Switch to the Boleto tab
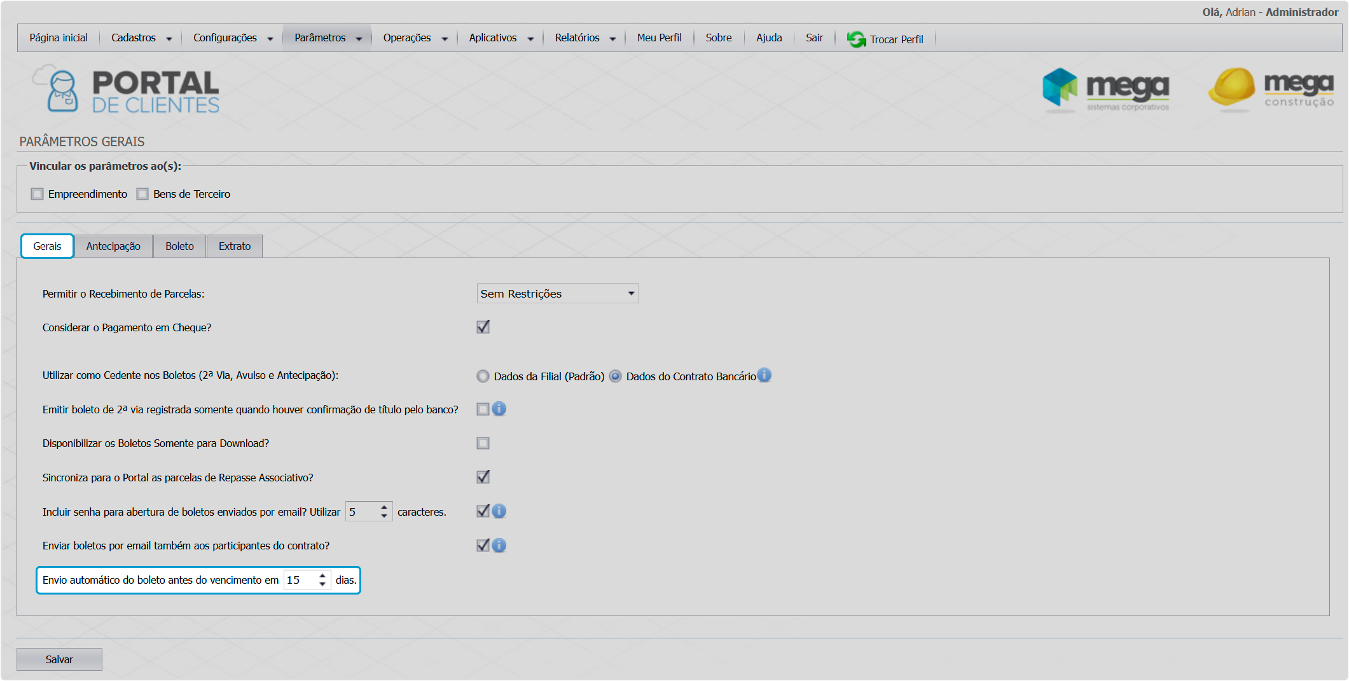Screen dimensions: 1349x681 coord(179,246)
